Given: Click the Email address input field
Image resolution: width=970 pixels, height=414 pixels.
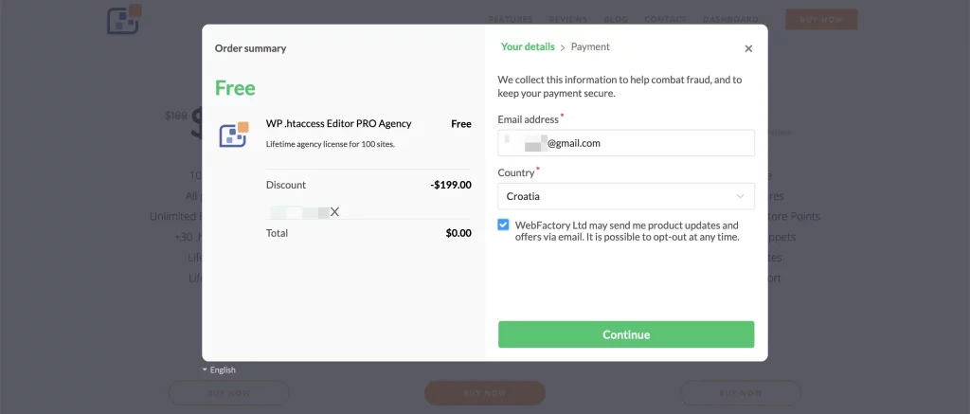Looking at the screenshot, I should [625, 143].
